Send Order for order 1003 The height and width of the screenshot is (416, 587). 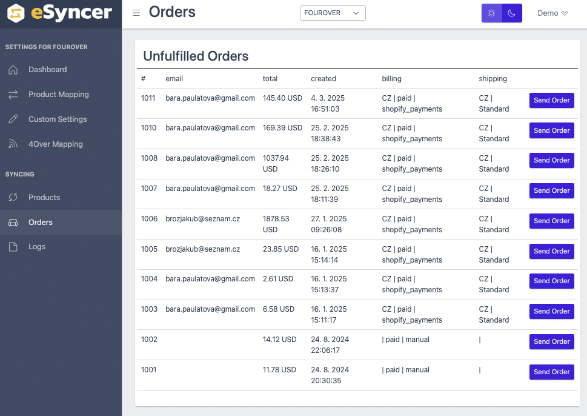click(551, 312)
